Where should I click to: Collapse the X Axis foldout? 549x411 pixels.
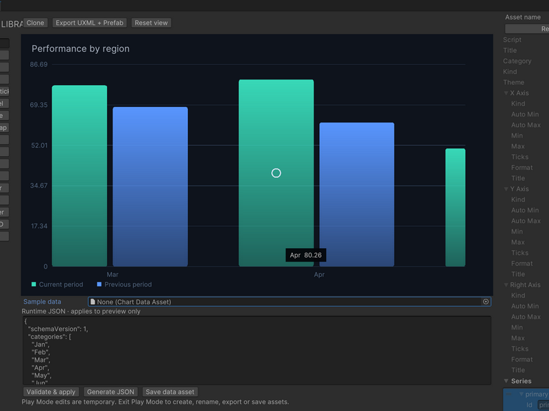point(506,93)
